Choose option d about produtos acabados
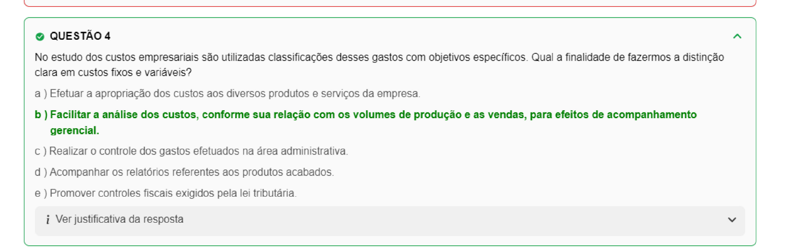 (x=192, y=172)
